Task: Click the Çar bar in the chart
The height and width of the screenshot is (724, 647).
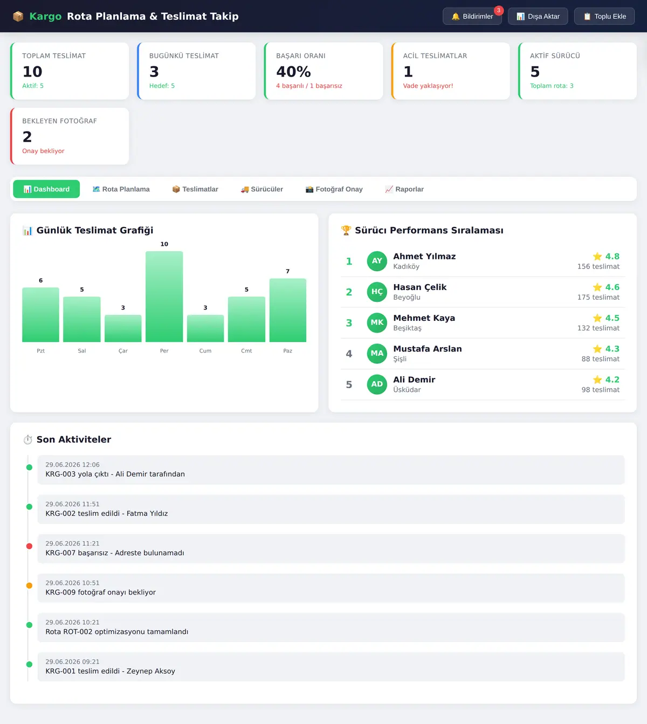Action: pyautogui.click(x=123, y=328)
